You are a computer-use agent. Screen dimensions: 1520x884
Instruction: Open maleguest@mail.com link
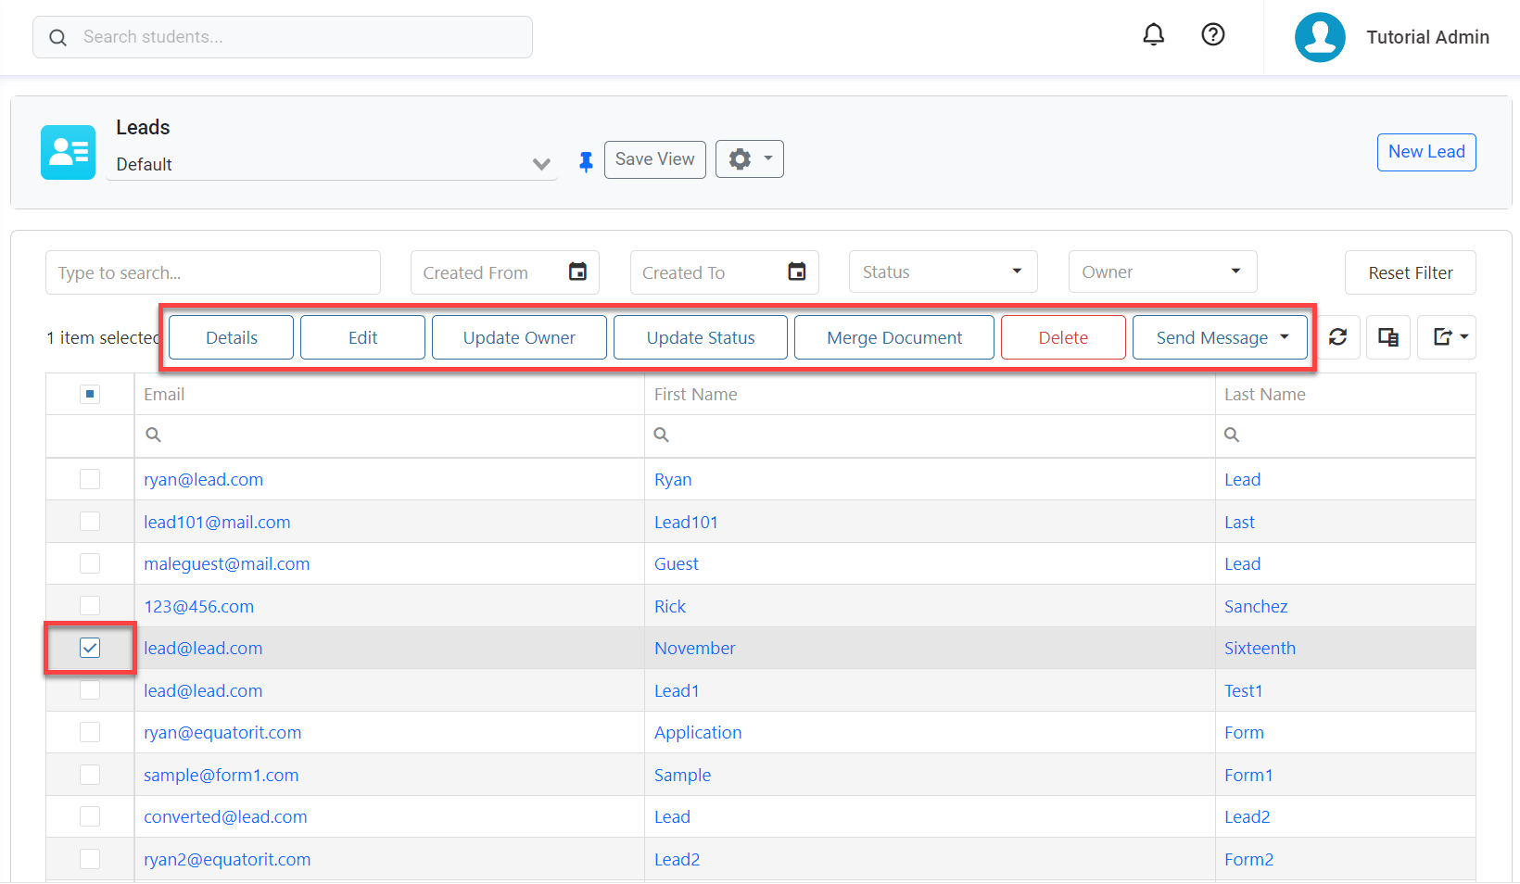click(227, 563)
